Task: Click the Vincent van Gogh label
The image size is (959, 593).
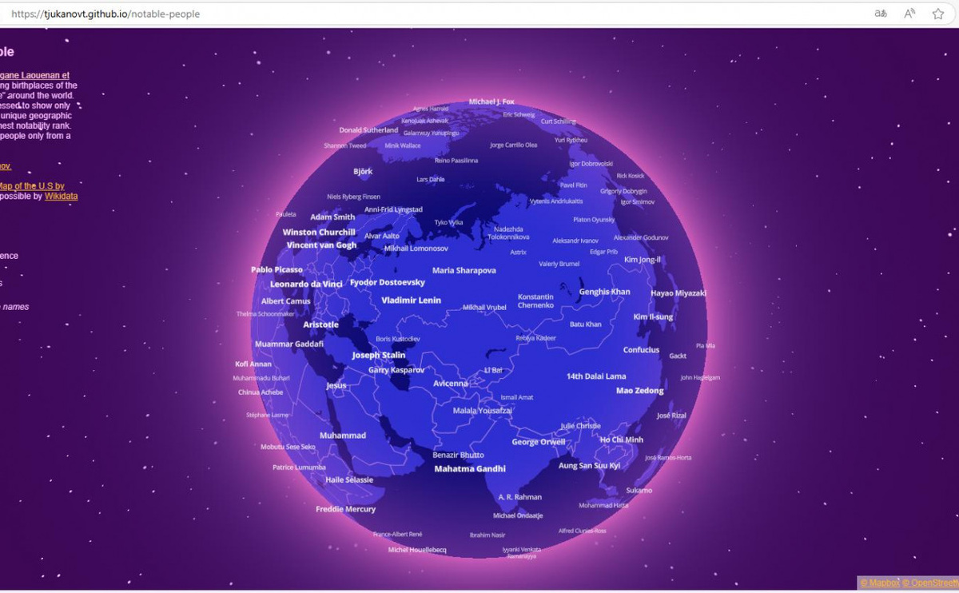Action: [321, 245]
